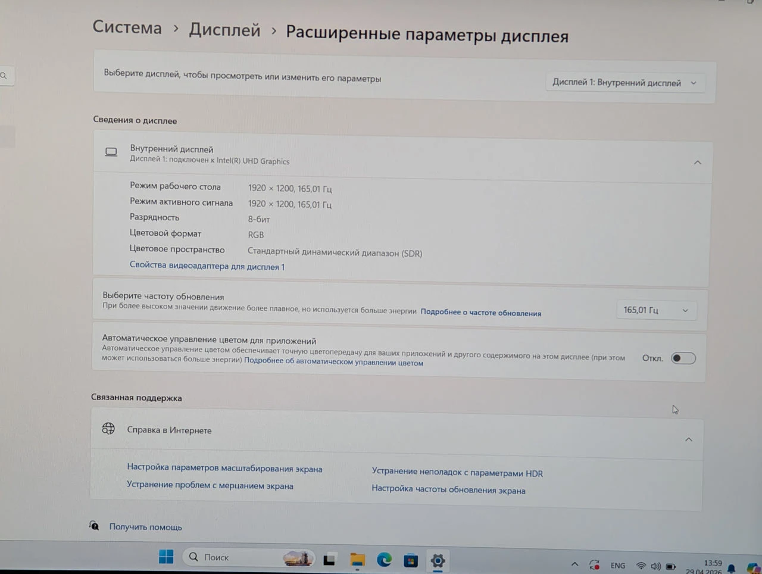Image resolution: width=762 pixels, height=574 pixels.
Task: Open Настройка параметров масштабирования экрана link
Action: [224, 468]
